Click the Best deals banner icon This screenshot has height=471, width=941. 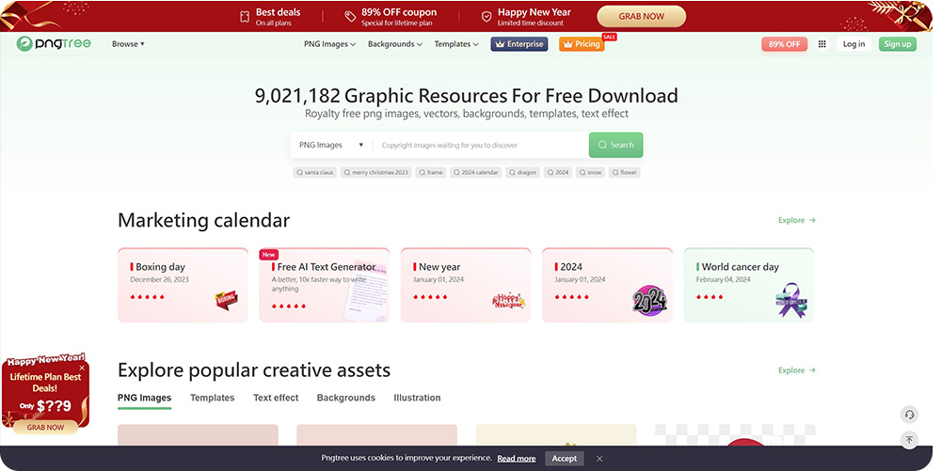pos(245,17)
